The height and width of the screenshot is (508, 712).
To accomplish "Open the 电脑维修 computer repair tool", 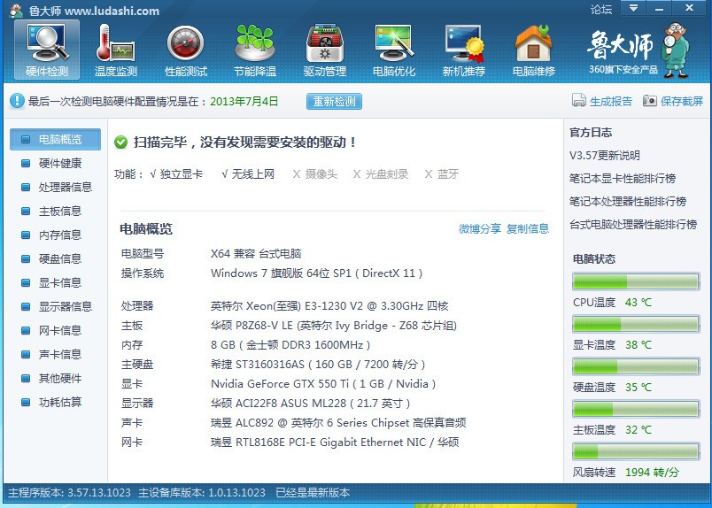I will (533, 50).
